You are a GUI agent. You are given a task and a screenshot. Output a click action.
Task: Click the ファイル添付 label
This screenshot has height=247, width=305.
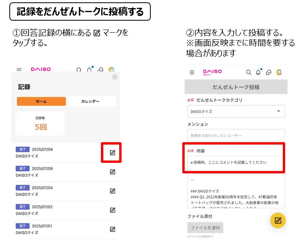coord(200,216)
